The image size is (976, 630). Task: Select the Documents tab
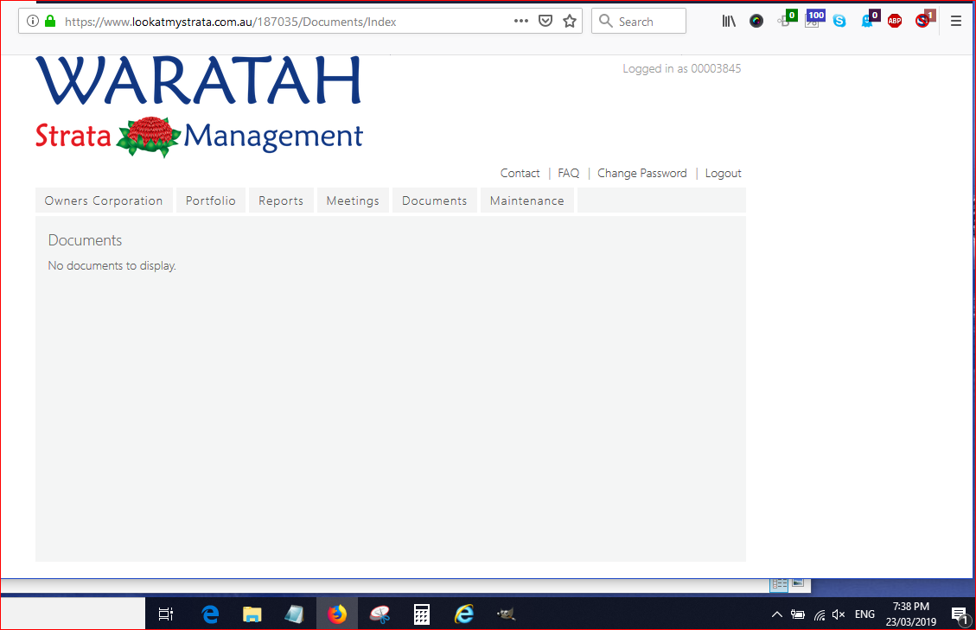434,200
